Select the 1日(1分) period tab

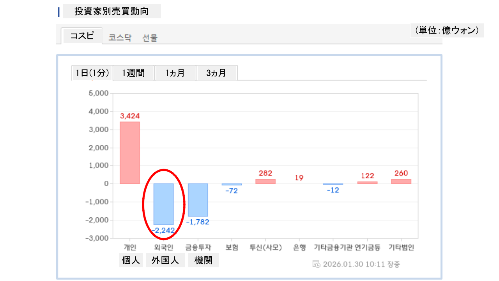[92, 73]
